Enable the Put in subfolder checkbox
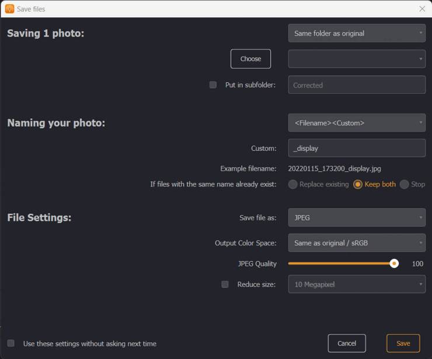Viewport: 432px width, 359px height. (x=212, y=85)
